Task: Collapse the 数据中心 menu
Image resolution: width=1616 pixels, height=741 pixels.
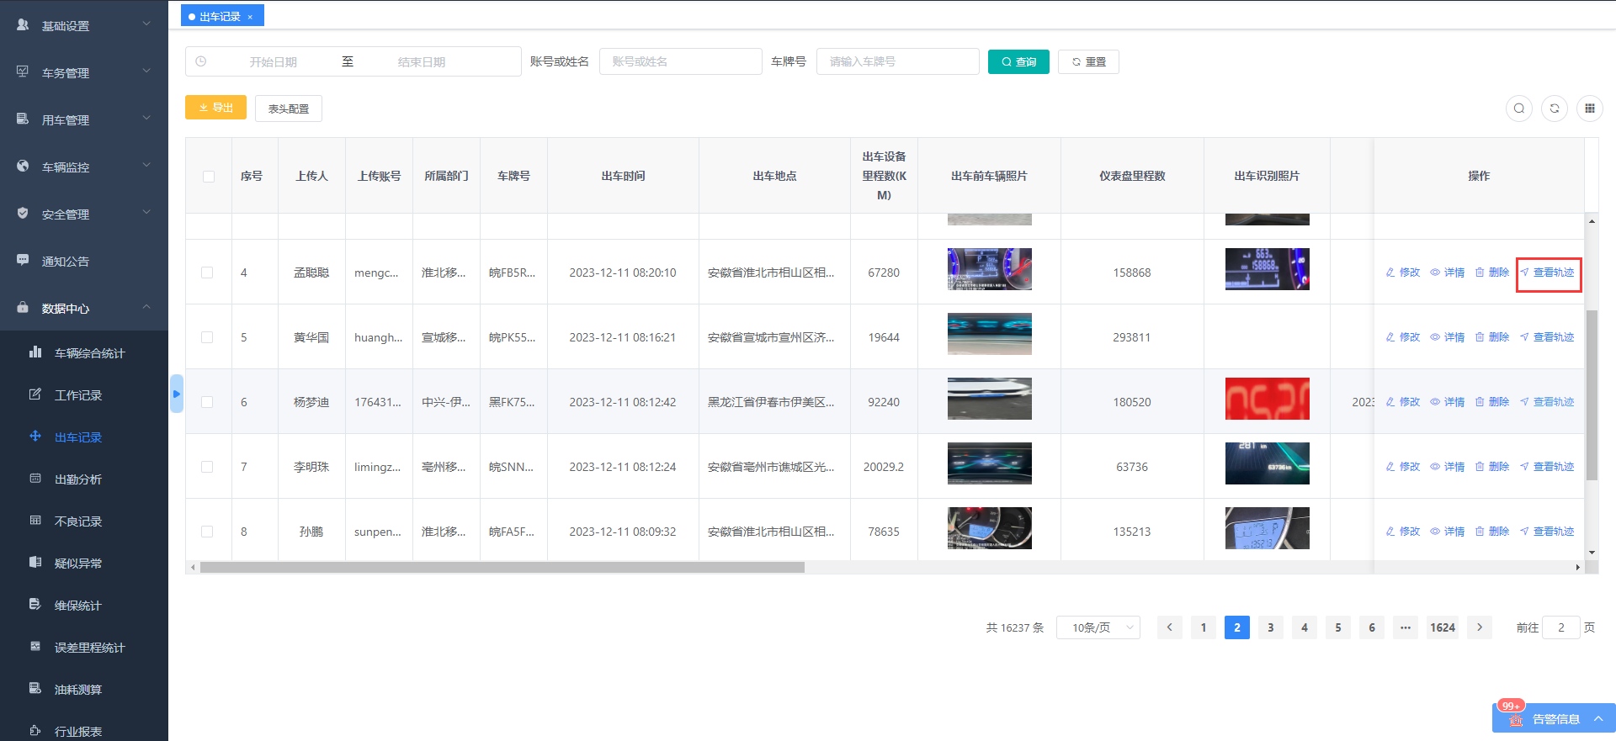Action: [x=84, y=308]
